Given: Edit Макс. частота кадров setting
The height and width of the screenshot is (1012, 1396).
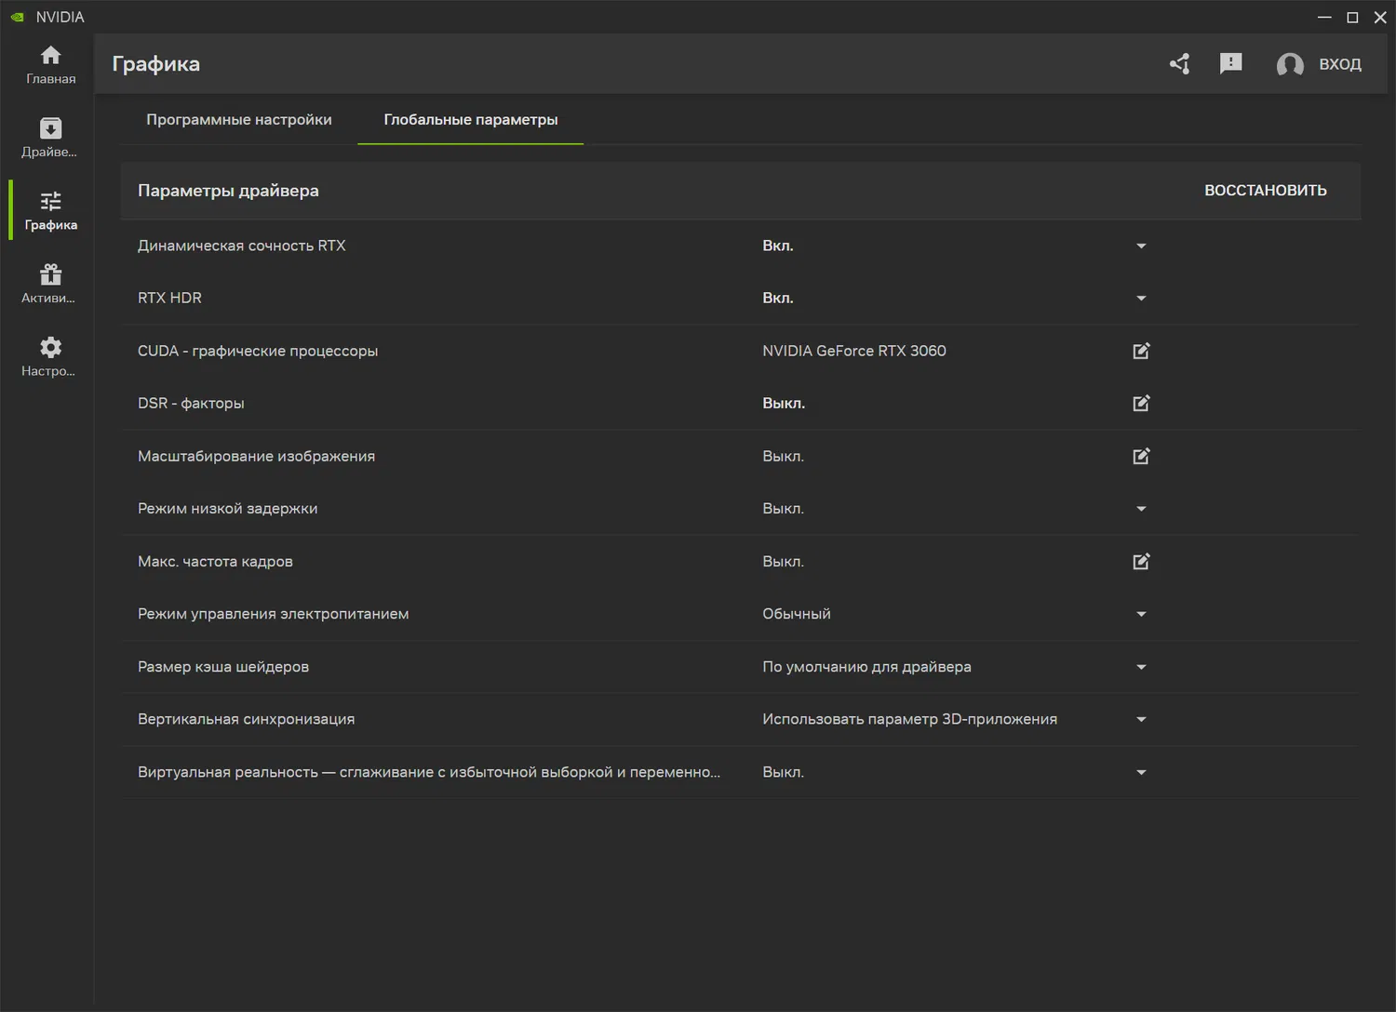Looking at the screenshot, I should click(x=1141, y=562).
